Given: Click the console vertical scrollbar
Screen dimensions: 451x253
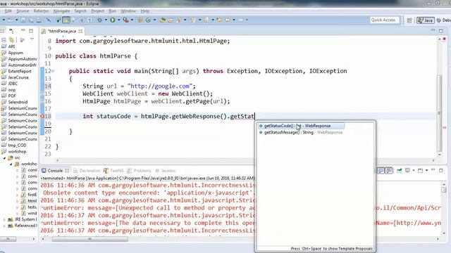Looking at the screenshot, I should click(x=444, y=190).
